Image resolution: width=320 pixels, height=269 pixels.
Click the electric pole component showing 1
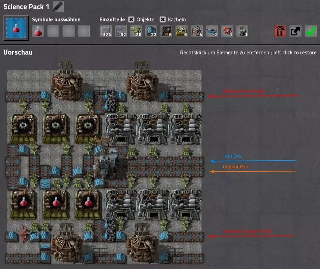click(242, 31)
